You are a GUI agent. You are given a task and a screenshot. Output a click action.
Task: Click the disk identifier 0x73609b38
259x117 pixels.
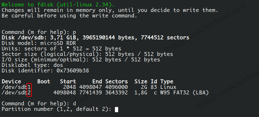[x=73, y=71]
